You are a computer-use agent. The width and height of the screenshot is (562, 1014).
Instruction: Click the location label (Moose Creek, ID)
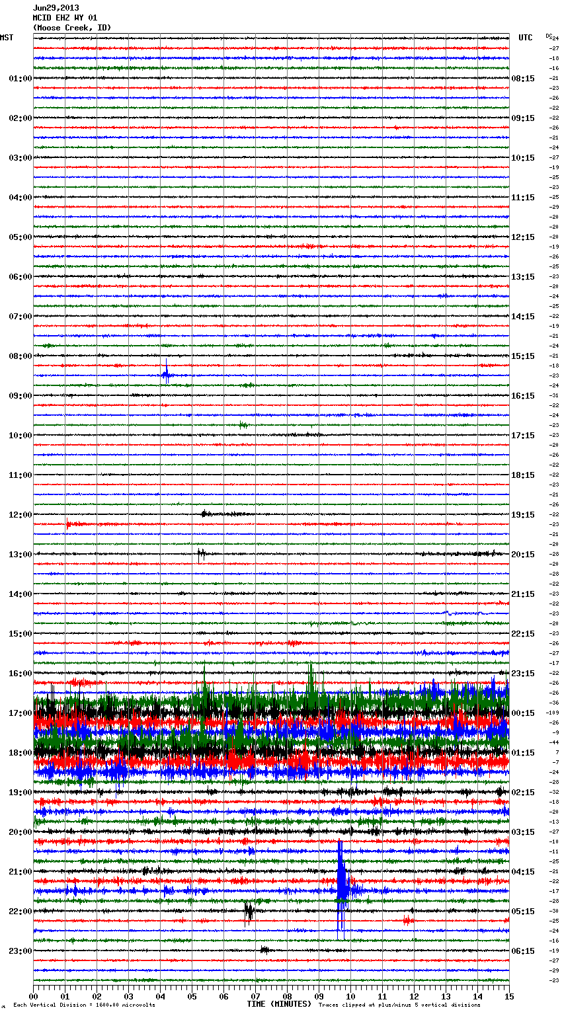pyautogui.click(x=72, y=28)
